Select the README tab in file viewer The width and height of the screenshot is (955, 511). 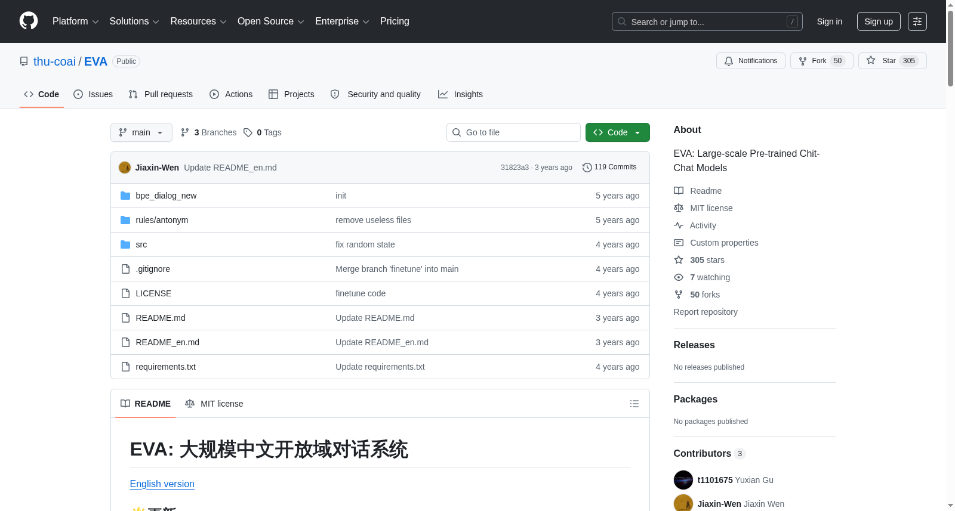[x=146, y=404]
